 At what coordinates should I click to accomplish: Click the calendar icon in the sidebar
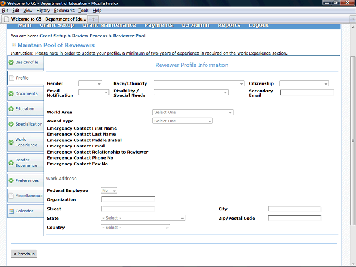coord(11,211)
